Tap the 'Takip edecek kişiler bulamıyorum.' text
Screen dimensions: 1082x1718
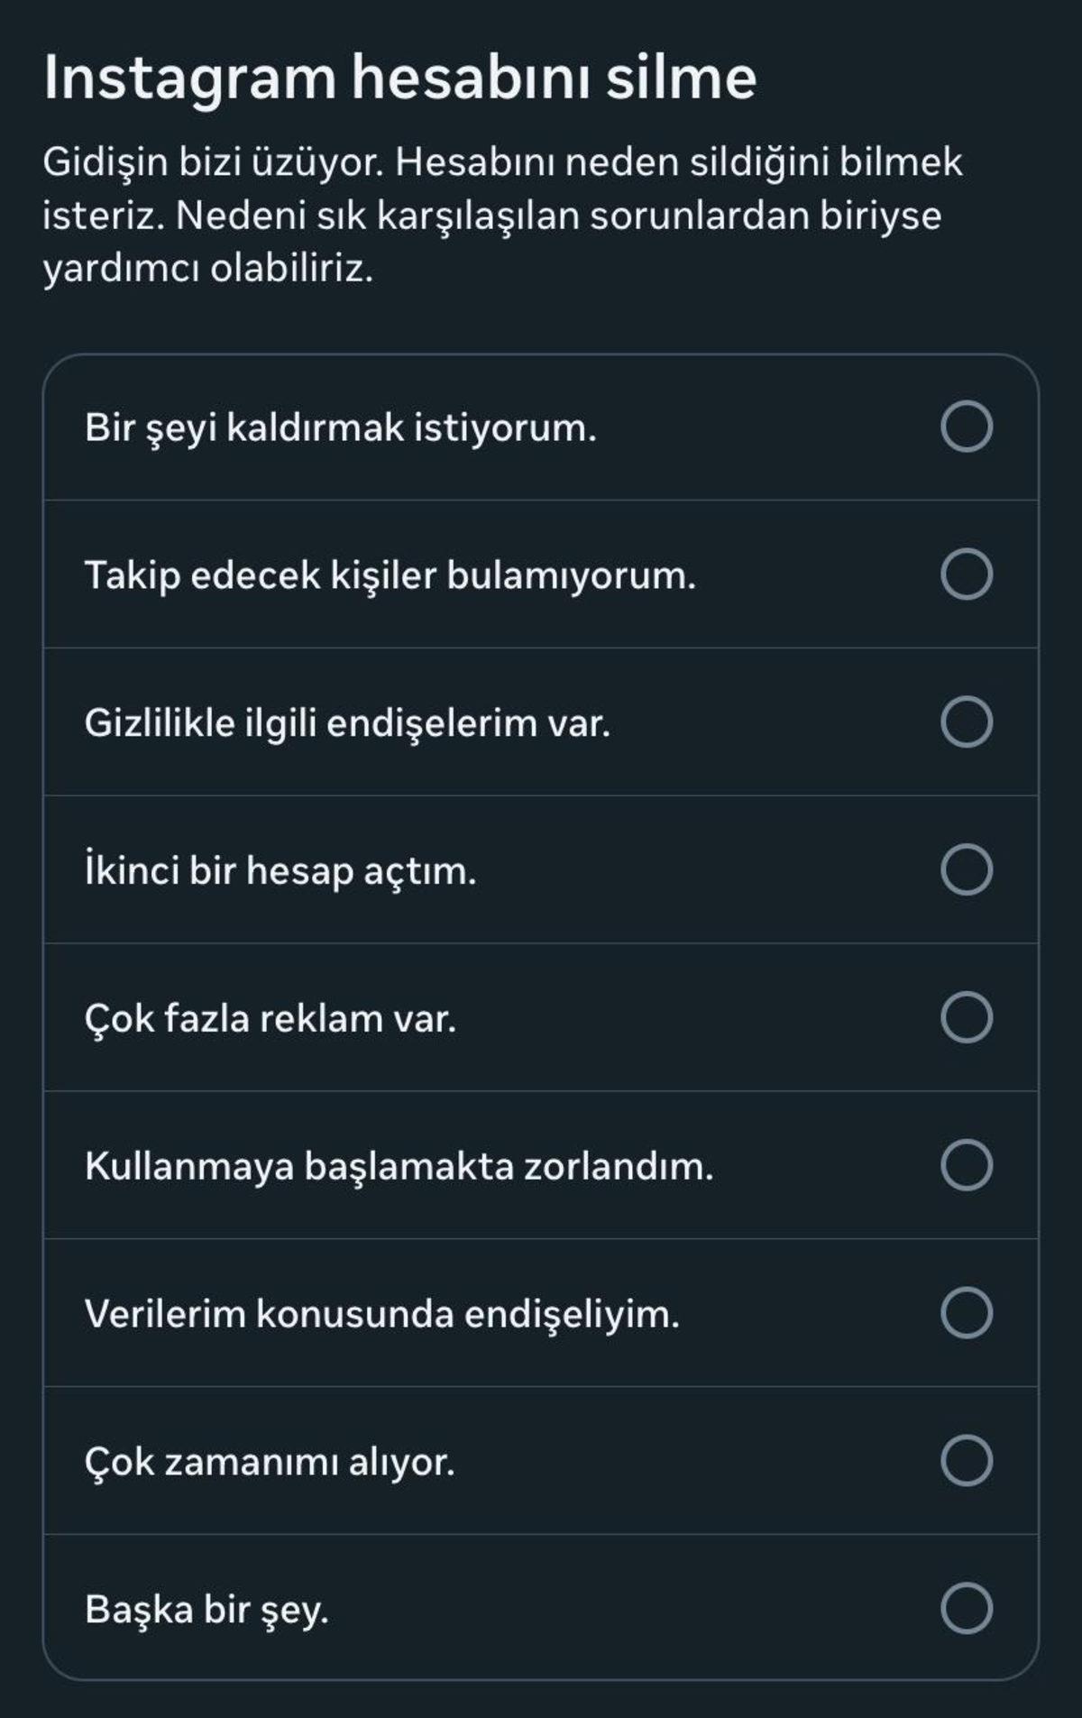tap(390, 575)
